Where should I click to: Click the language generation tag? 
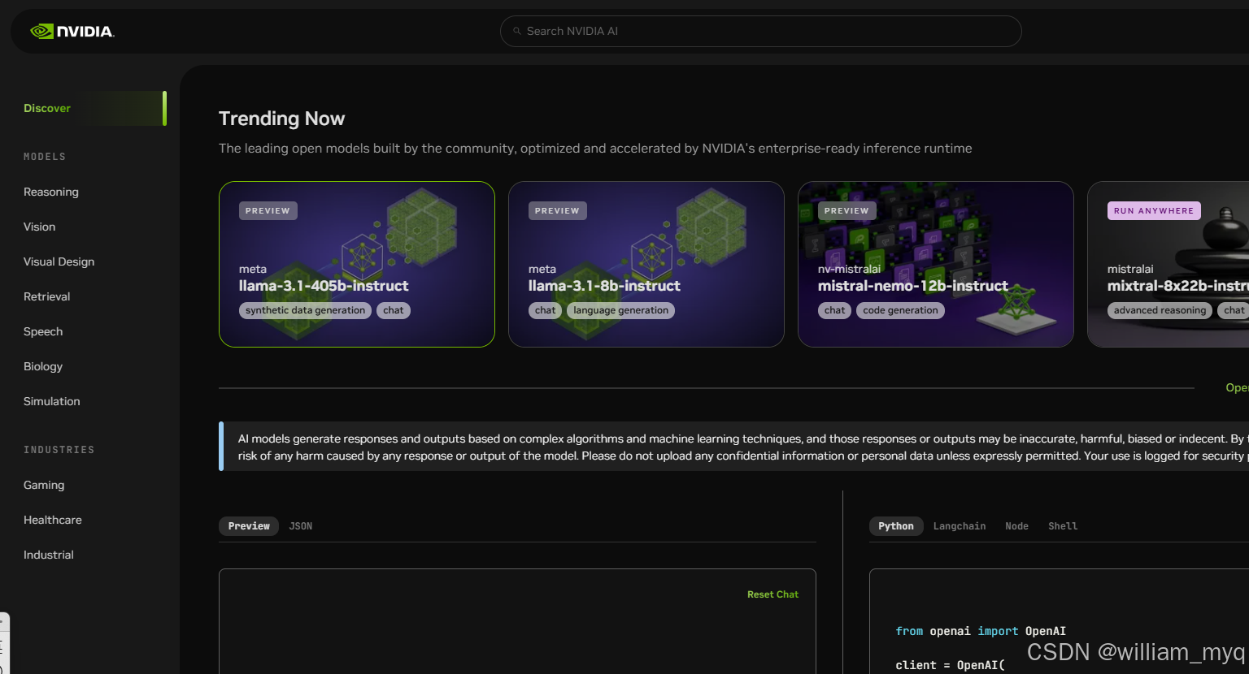click(621, 310)
